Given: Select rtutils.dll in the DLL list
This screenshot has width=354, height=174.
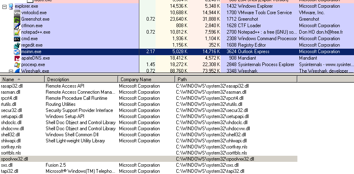Looking at the screenshot, I should point(149,104).
